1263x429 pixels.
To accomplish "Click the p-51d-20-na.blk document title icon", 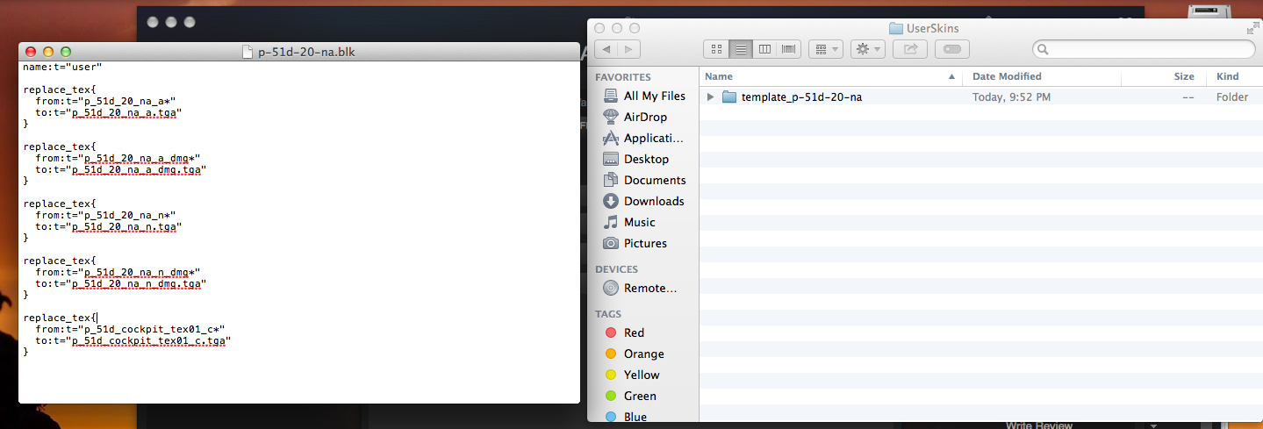I will pos(248,52).
